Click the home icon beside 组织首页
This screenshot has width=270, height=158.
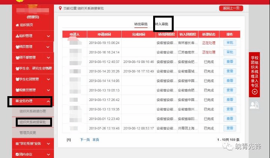coord(17,25)
